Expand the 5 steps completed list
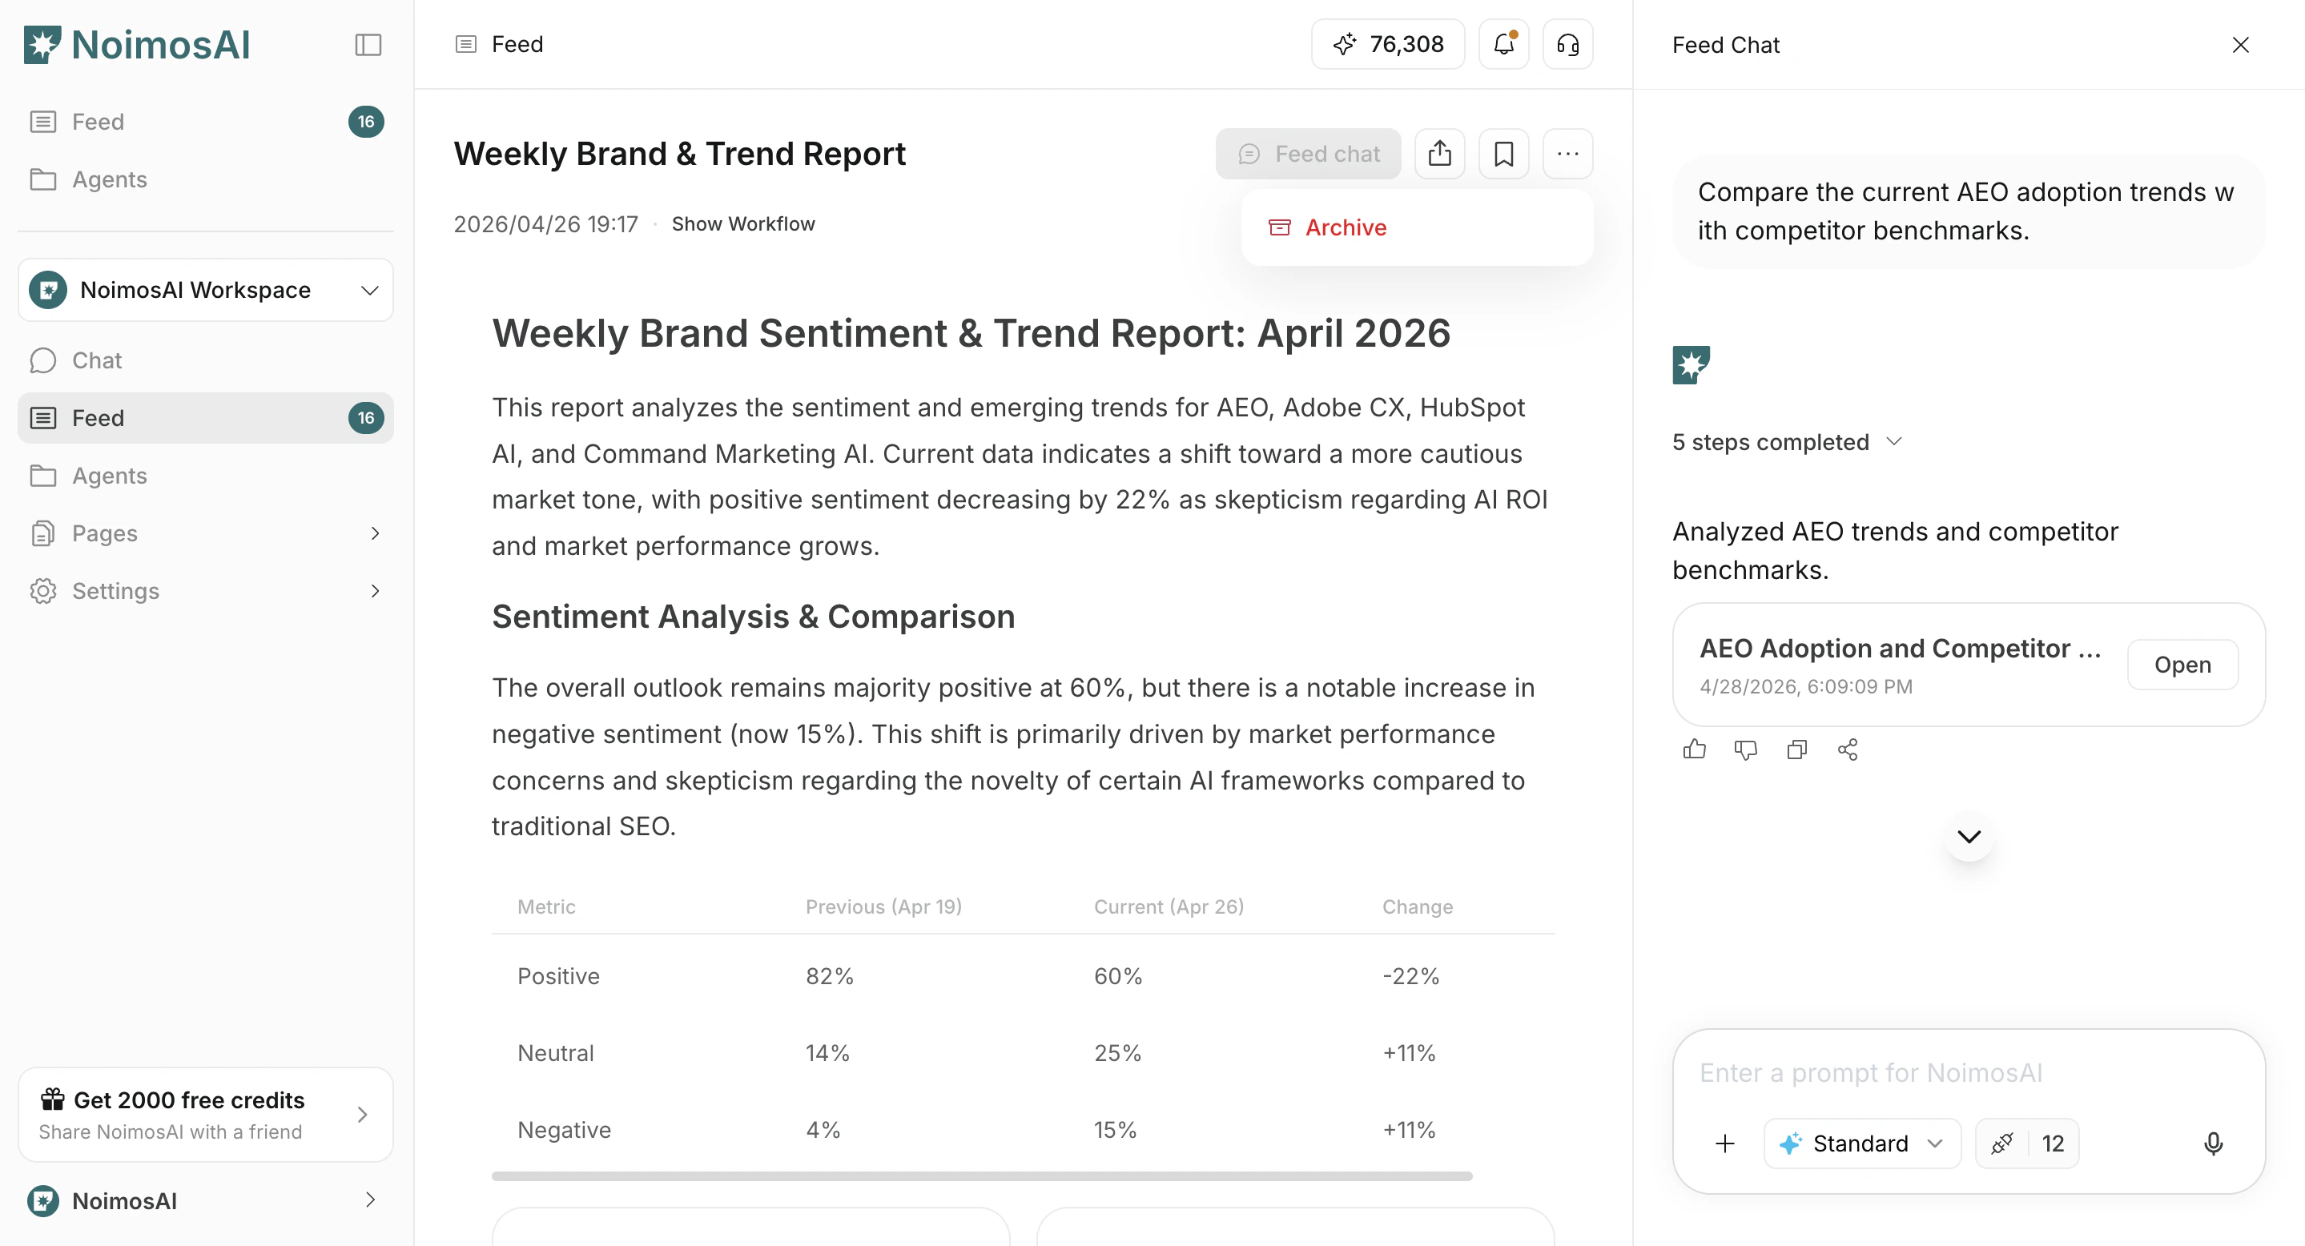 1787,442
